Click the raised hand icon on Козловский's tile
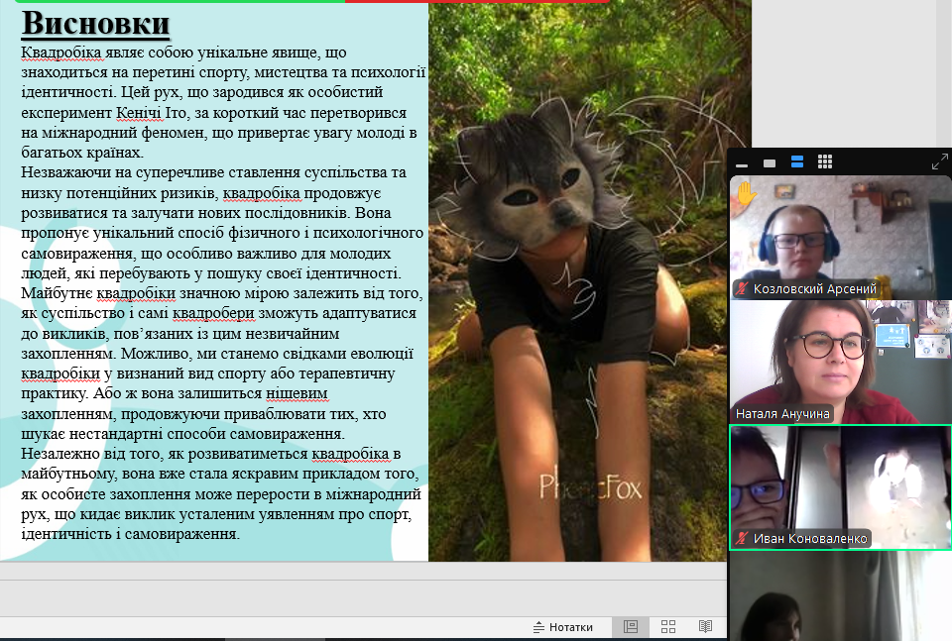This screenshot has height=641, width=952. 746,194
